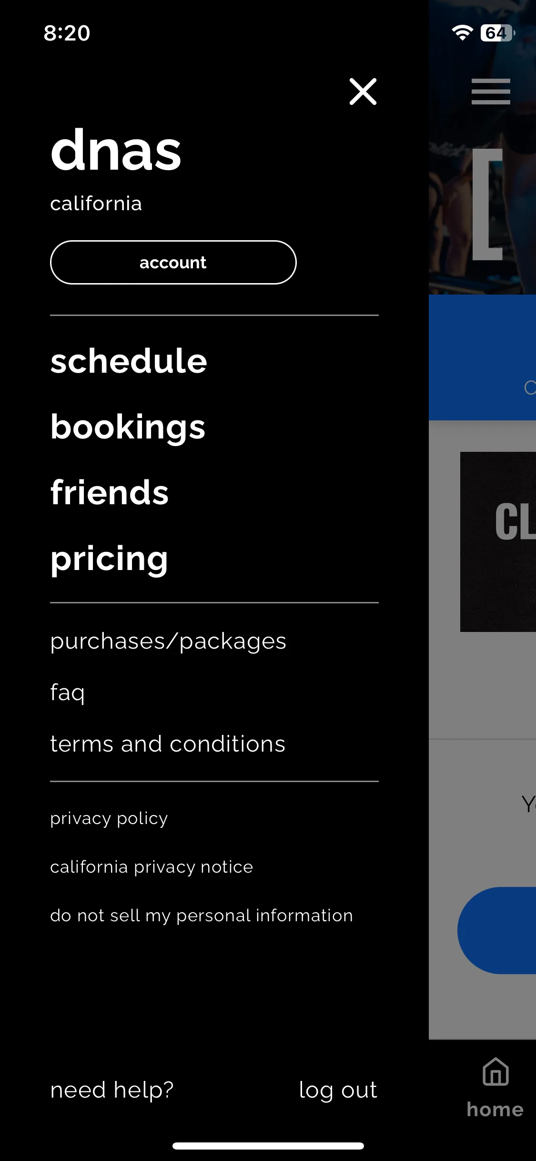
Task: Tap the dark CL thumbnail card
Action: click(498, 542)
